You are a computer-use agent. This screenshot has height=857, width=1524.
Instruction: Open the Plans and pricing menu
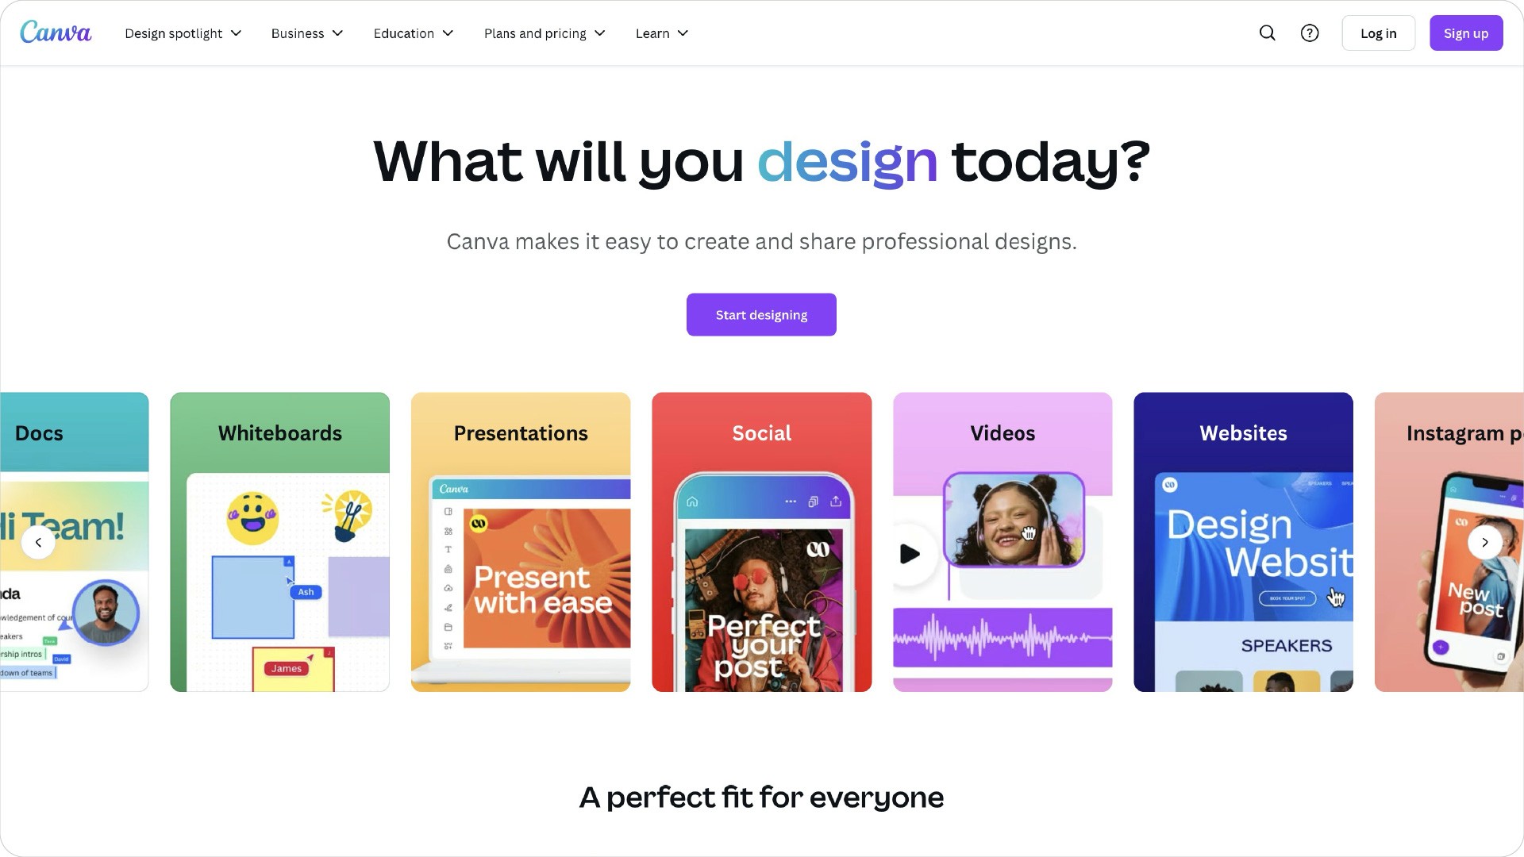[542, 33]
